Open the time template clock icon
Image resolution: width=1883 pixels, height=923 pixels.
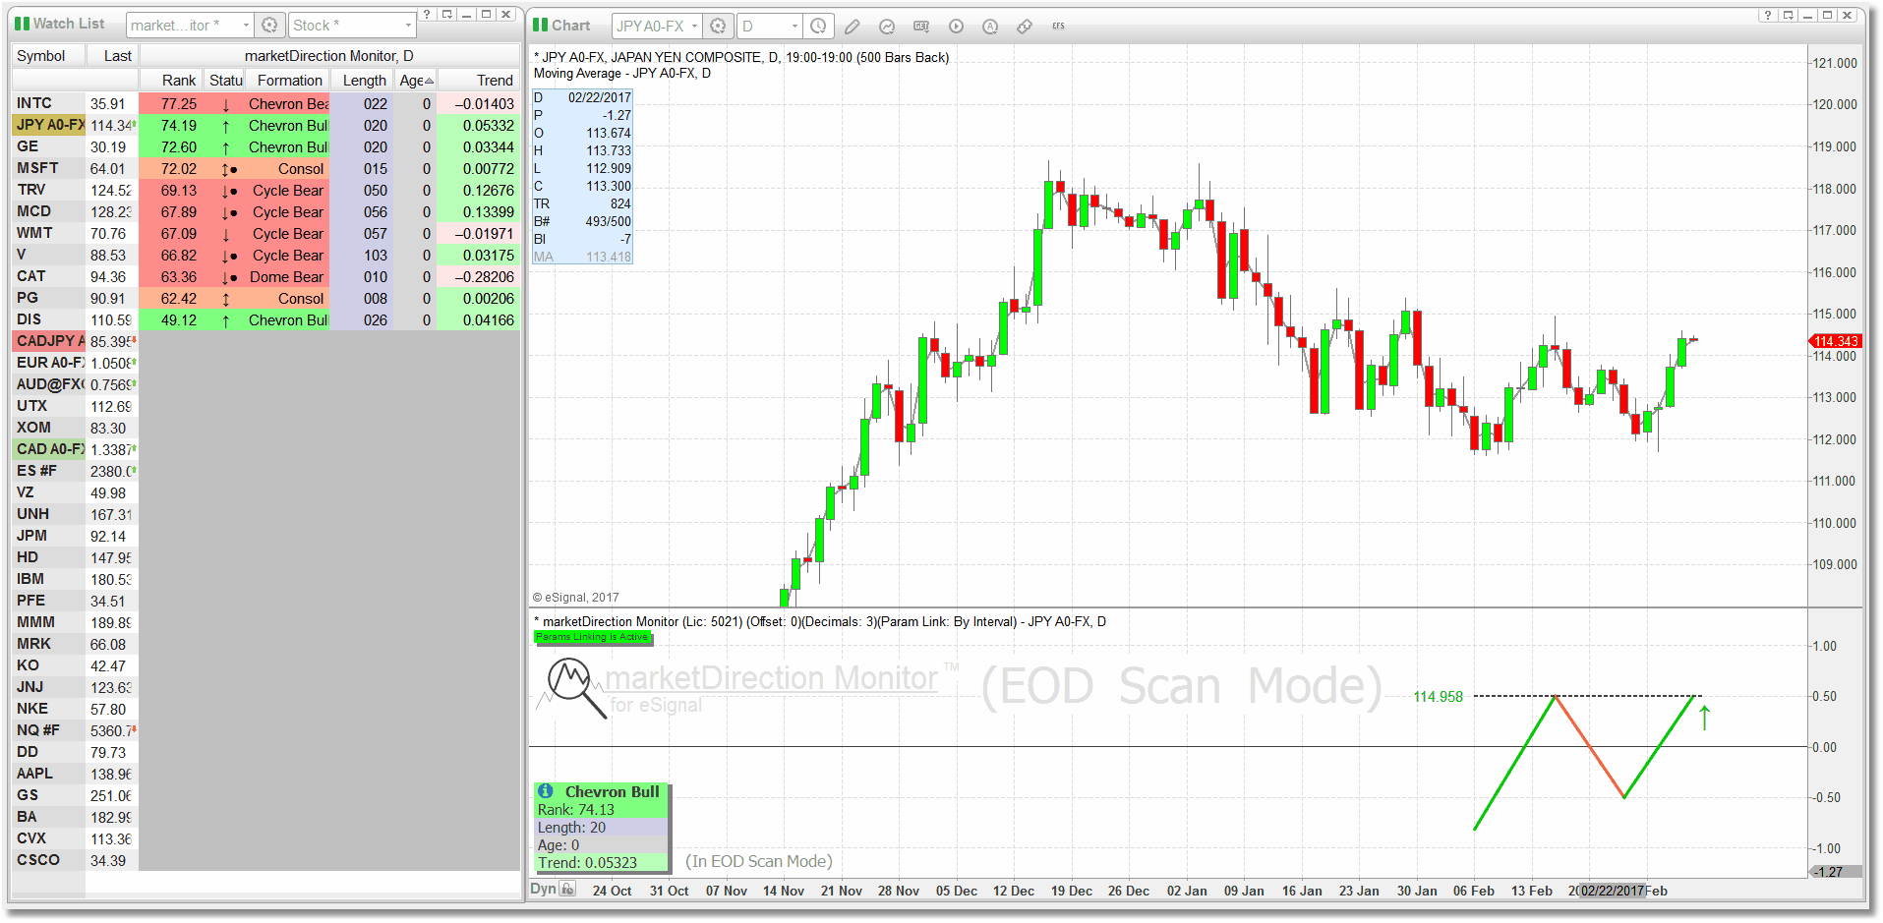(818, 26)
